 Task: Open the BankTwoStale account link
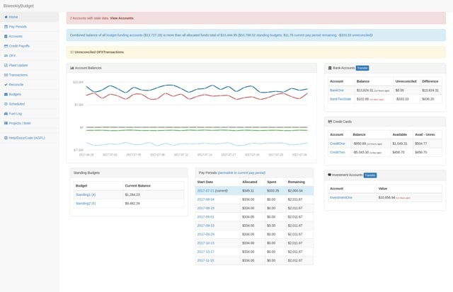(340, 99)
